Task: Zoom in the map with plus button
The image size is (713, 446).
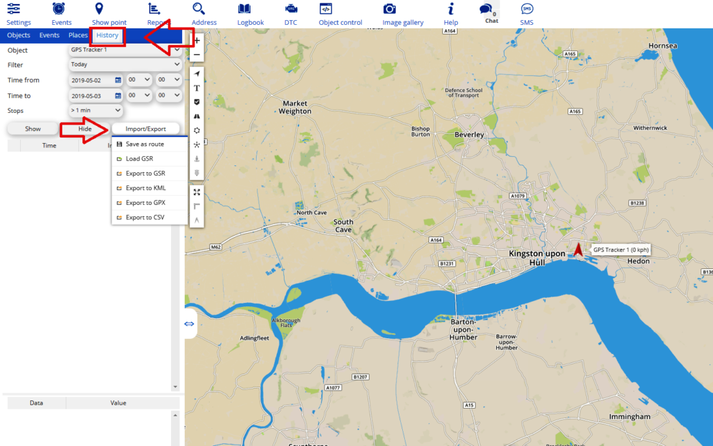Action: coord(197,40)
